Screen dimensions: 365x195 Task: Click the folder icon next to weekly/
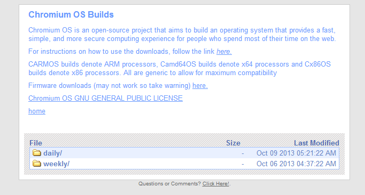point(37,164)
